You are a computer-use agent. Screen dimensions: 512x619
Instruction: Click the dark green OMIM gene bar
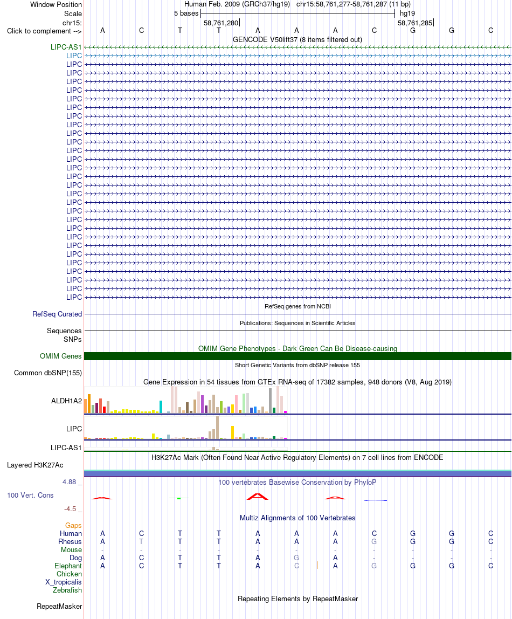[x=298, y=356]
